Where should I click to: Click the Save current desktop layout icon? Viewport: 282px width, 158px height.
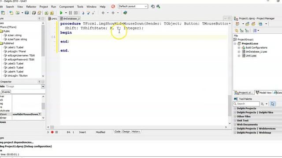coord(153,7)
